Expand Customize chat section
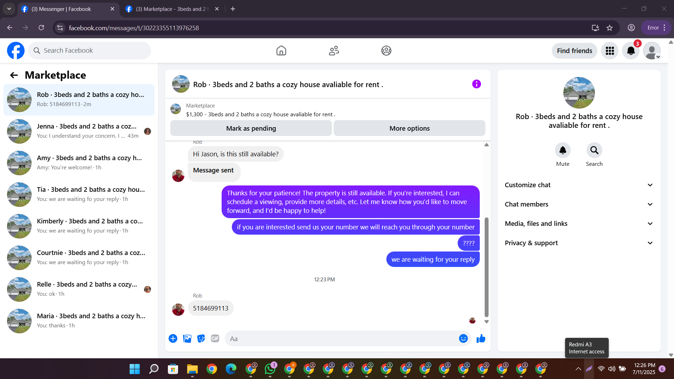 point(579,185)
